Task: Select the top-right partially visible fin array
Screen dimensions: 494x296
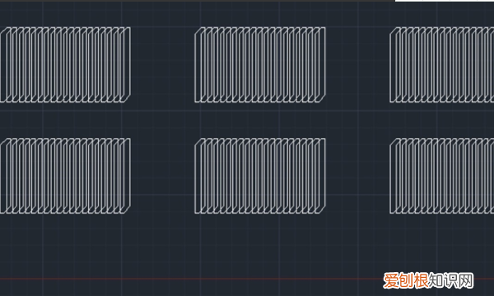Action: 441,65
